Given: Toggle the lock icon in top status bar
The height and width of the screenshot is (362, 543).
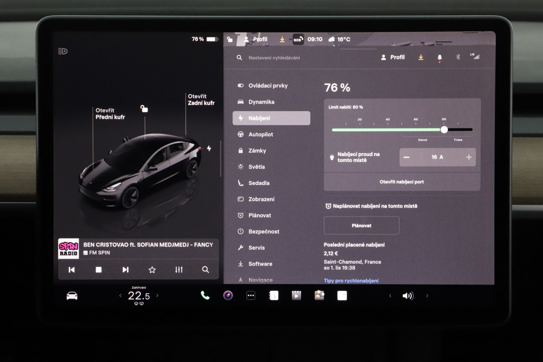Looking at the screenshot, I should tap(230, 39).
